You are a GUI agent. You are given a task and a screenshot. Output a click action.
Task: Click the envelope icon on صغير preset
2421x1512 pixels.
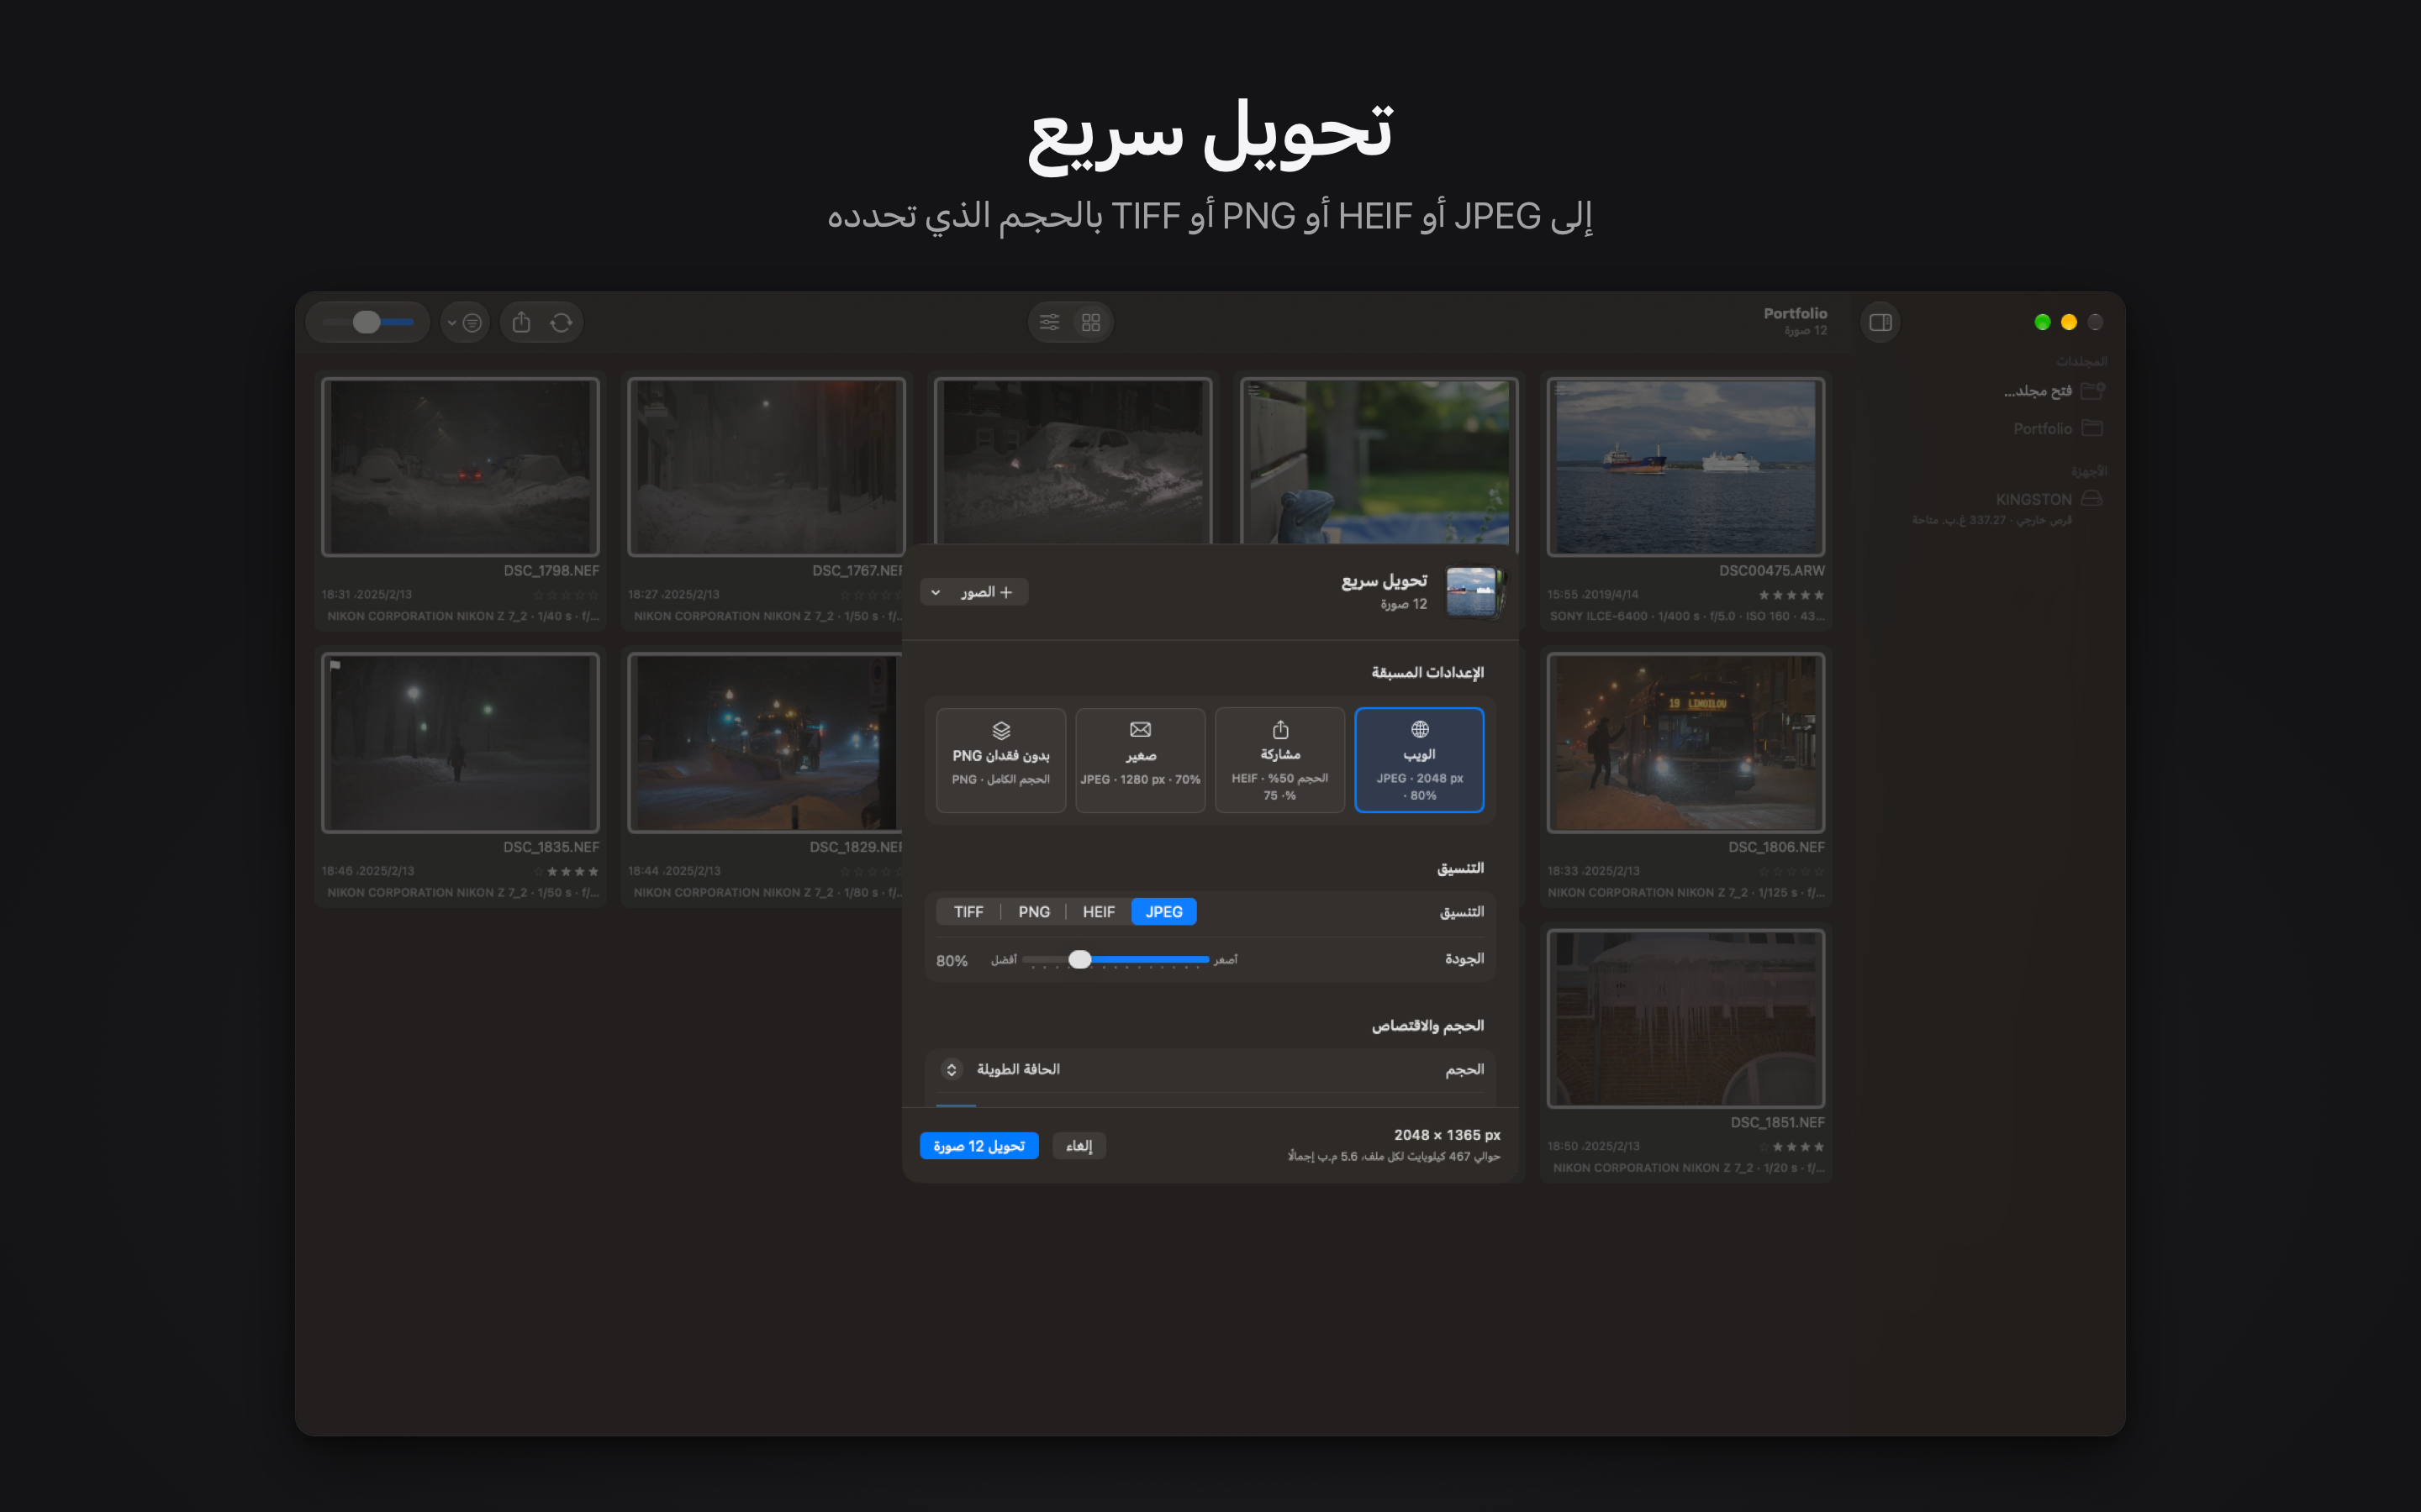[x=1141, y=729]
